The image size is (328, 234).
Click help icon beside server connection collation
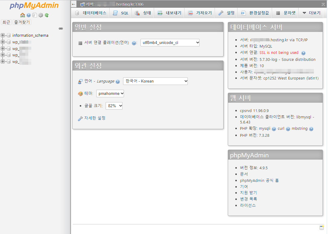tap(134, 43)
